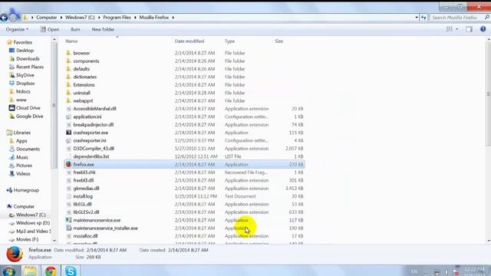Select Windows xp (D:) drive
The height and width of the screenshot is (276, 491).
pos(32,223)
